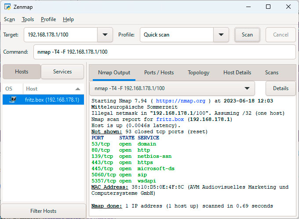
Task: Click the Scan button to start scanning
Action: (247, 35)
